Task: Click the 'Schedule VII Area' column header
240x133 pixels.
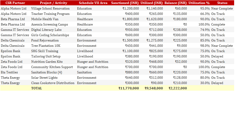Action: point(93,3)
